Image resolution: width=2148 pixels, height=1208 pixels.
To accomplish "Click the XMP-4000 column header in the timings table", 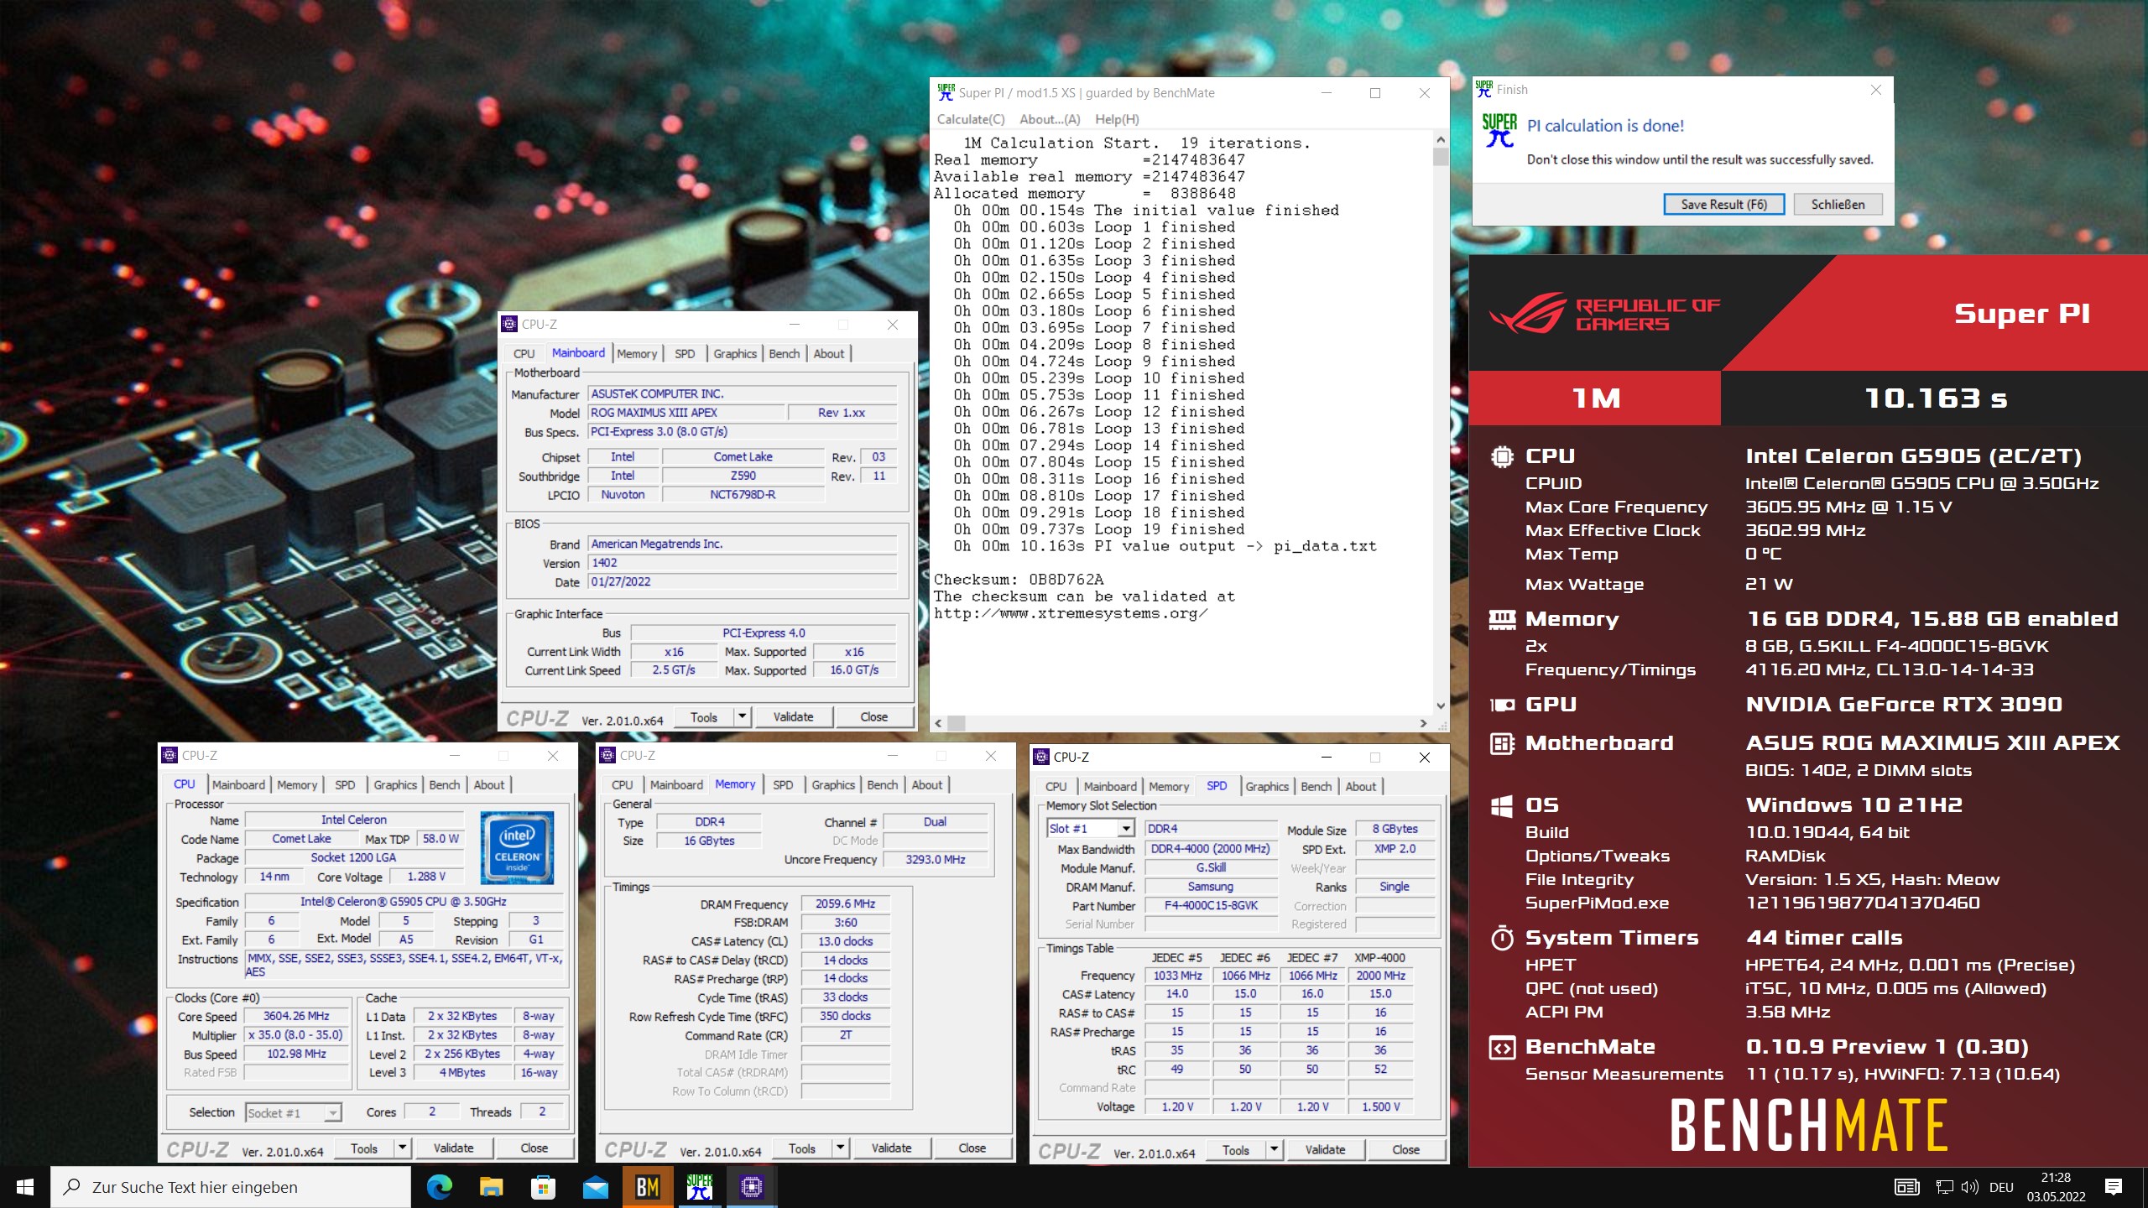I will click(1379, 957).
